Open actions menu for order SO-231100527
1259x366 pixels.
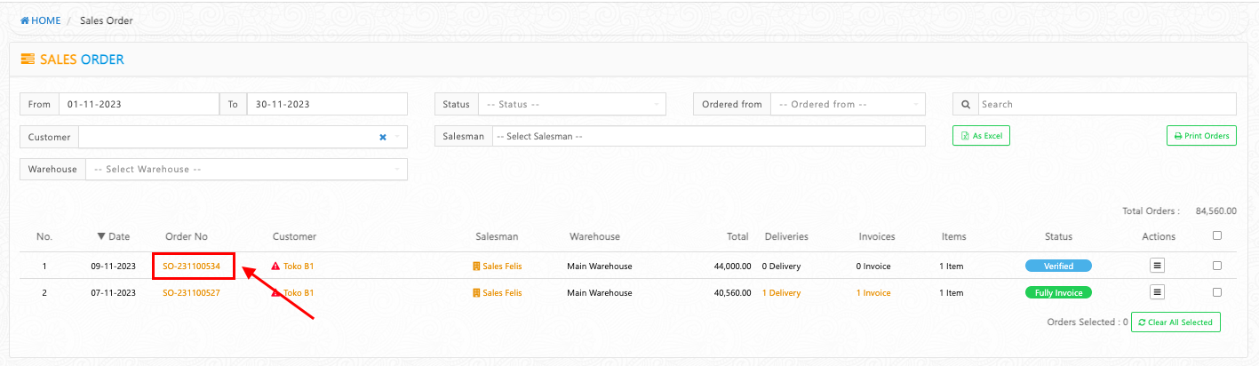[x=1157, y=292]
